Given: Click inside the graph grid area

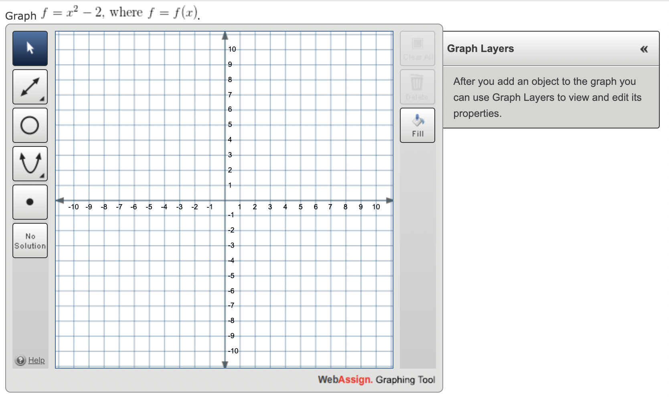Looking at the screenshot, I should (305, 120).
